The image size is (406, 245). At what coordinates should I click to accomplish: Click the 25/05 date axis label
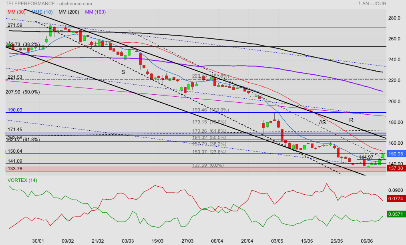337,241
